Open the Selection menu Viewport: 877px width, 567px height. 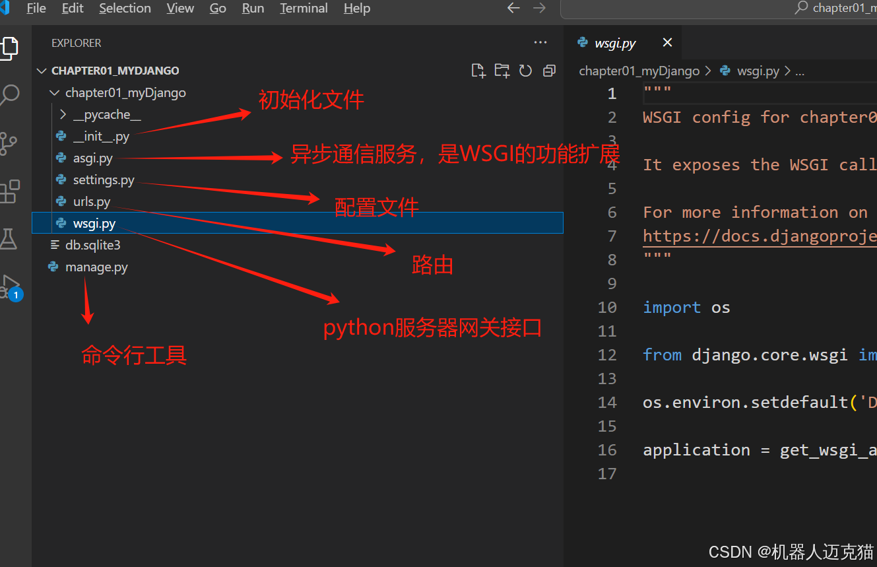click(x=125, y=9)
